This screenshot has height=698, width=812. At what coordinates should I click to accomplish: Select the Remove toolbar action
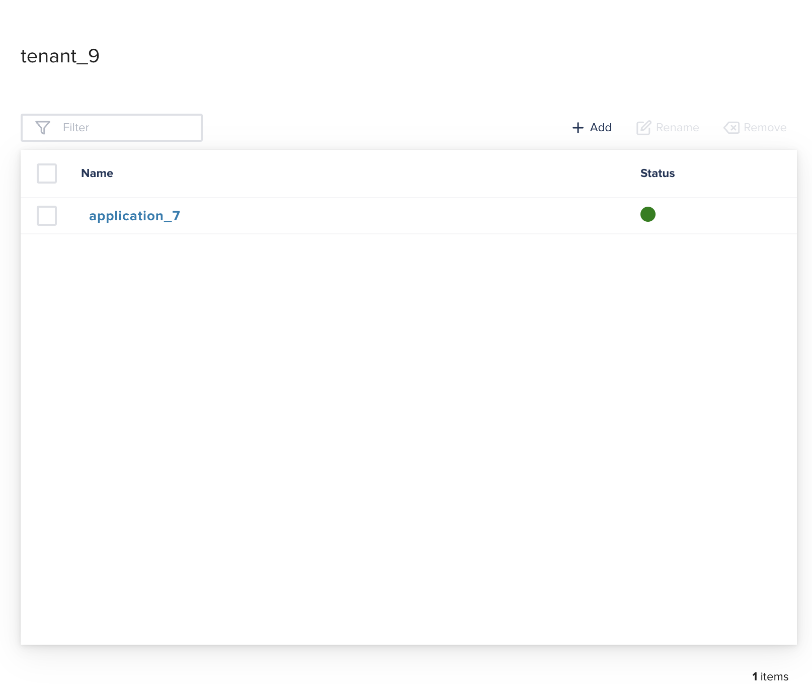755,127
